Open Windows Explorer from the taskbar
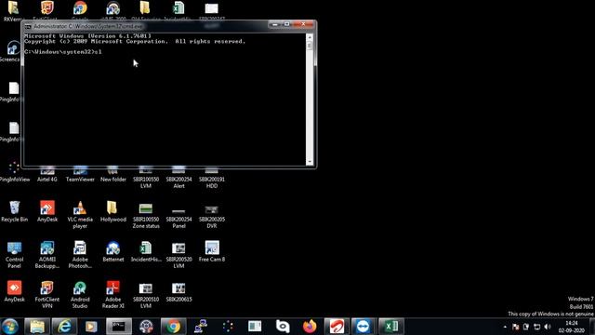 tap(37, 327)
